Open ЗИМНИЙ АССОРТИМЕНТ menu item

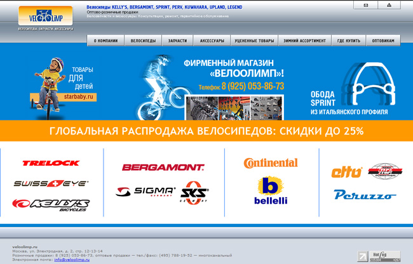305,41
